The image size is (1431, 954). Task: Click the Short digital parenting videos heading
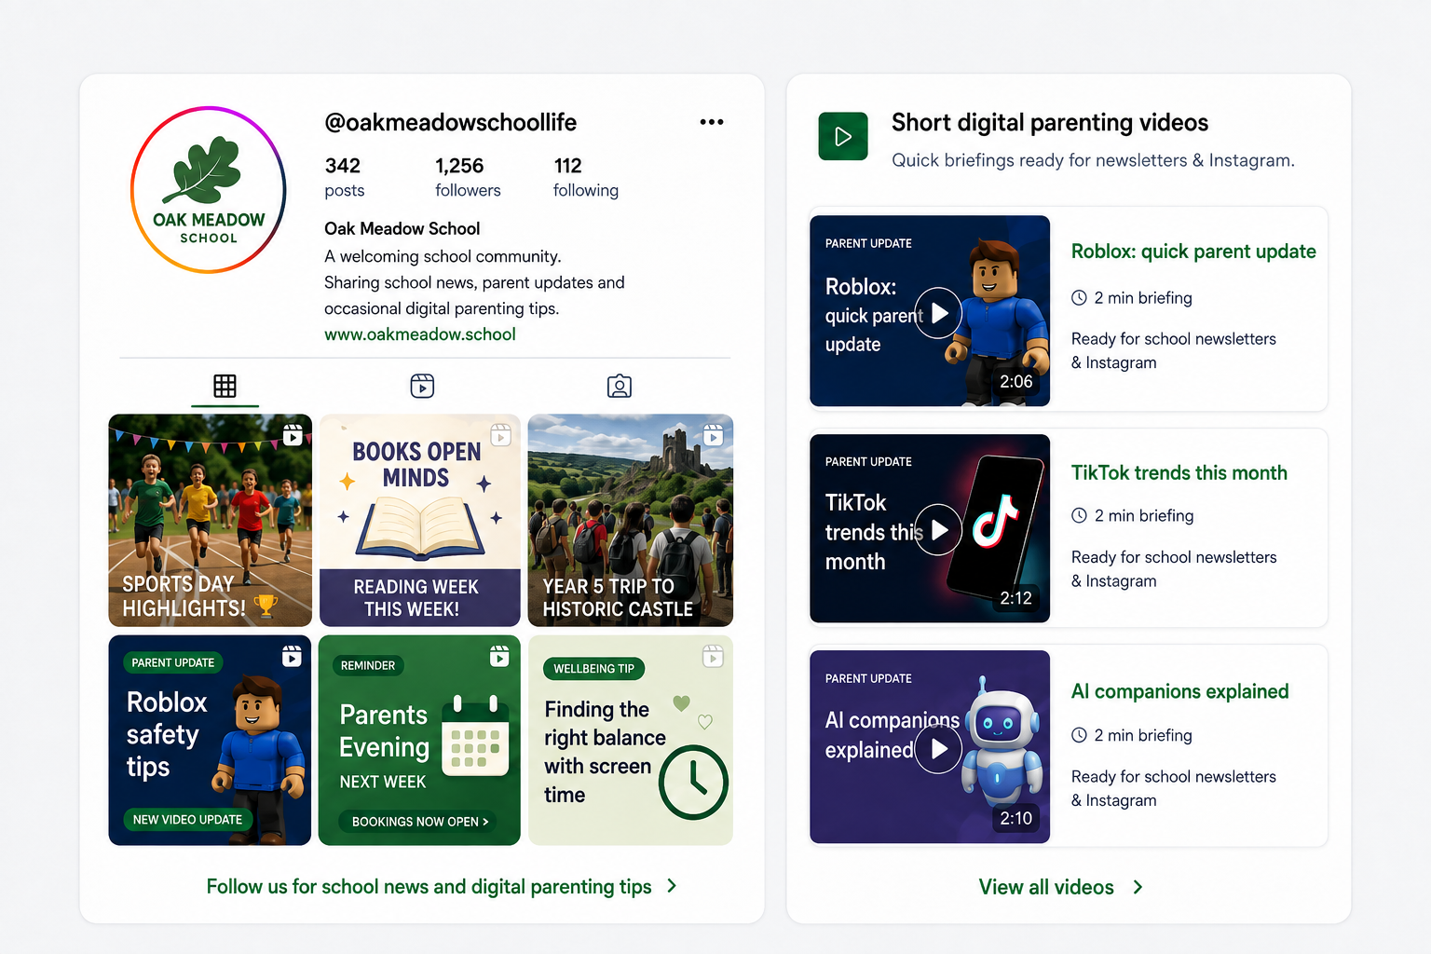point(1050,123)
